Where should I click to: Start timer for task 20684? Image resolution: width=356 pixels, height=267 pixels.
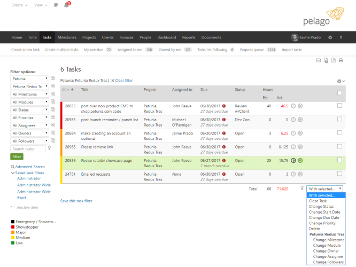tap(300, 133)
